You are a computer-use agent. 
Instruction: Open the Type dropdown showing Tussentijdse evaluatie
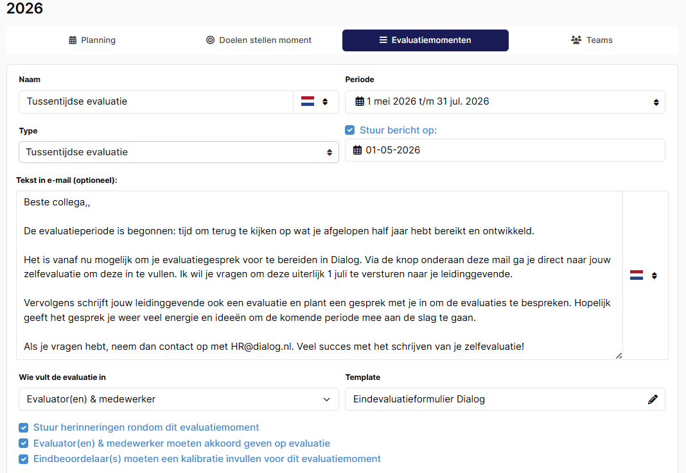pos(179,152)
